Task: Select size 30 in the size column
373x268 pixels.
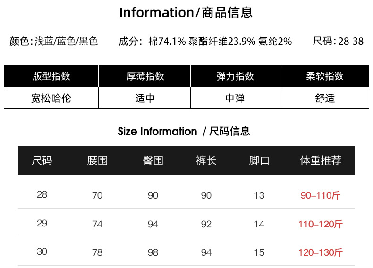Action: (42, 252)
